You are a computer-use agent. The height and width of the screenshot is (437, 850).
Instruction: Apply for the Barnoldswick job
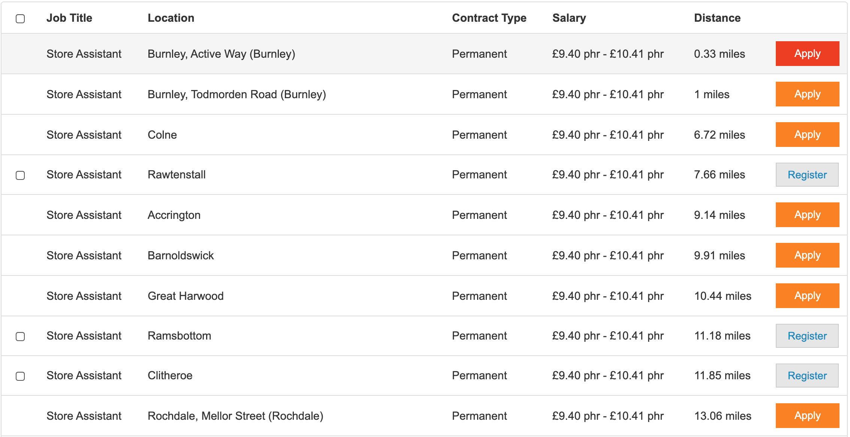coord(807,255)
